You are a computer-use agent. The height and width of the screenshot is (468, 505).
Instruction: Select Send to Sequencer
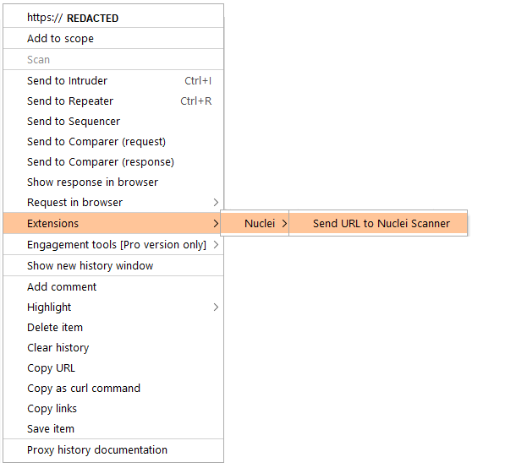[x=113, y=122]
